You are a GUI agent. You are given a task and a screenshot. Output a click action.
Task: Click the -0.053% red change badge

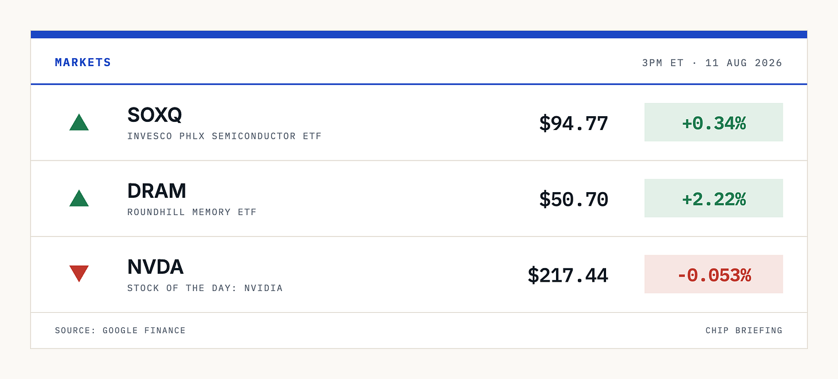click(714, 274)
